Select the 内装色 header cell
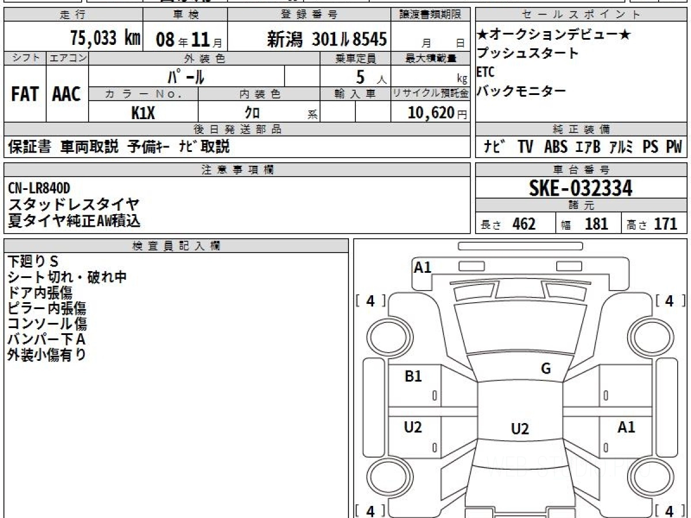691x518 pixels. pyautogui.click(x=259, y=94)
